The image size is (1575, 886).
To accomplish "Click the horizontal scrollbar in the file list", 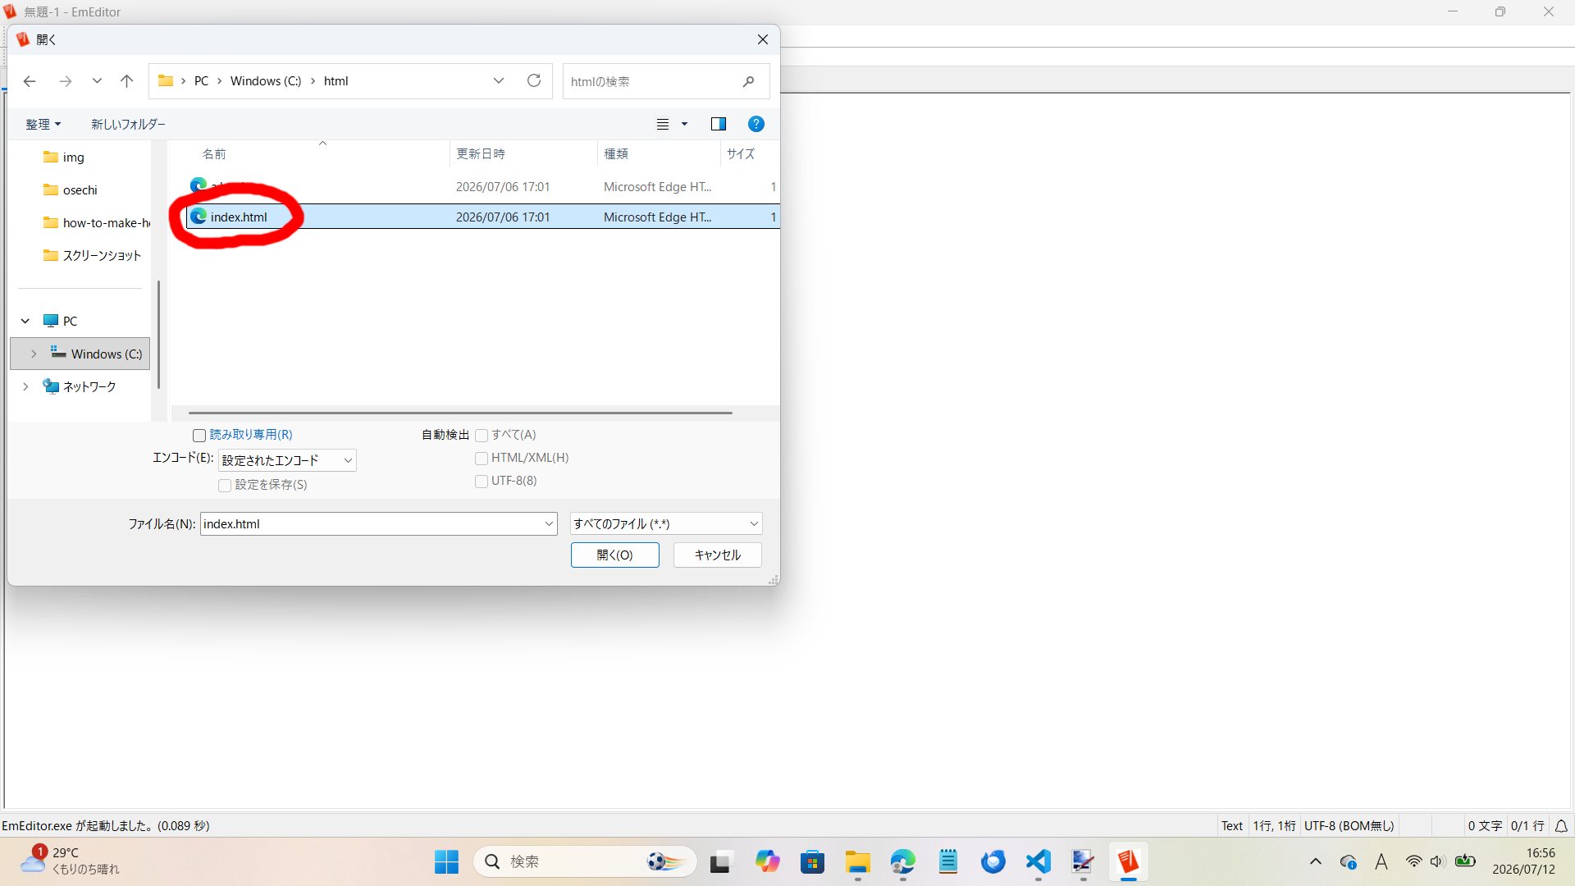I will click(x=460, y=413).
